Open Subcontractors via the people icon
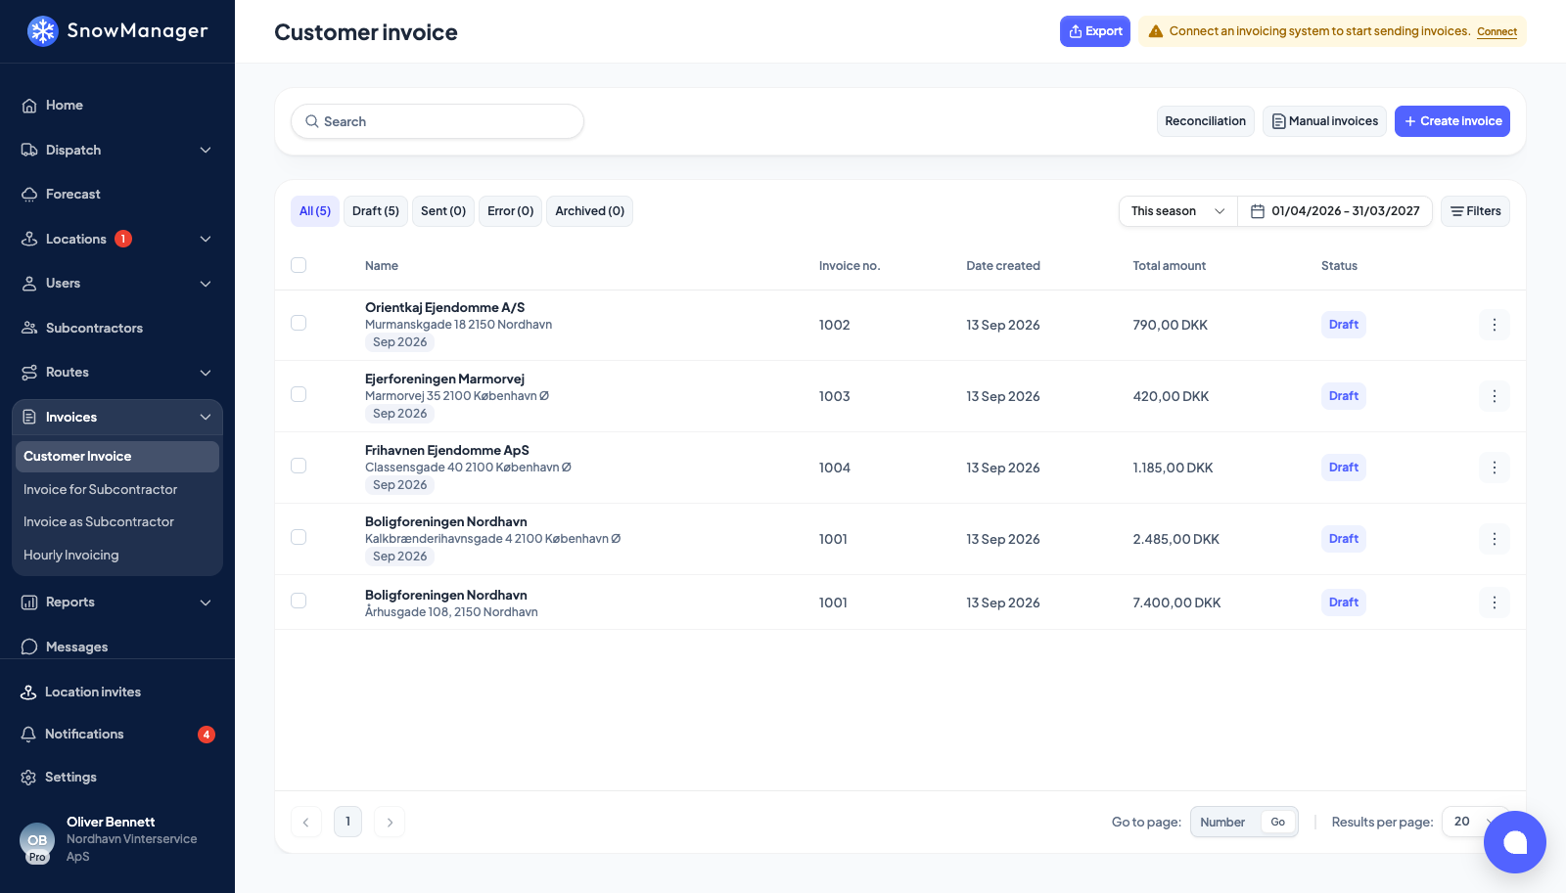 (29, 328)
